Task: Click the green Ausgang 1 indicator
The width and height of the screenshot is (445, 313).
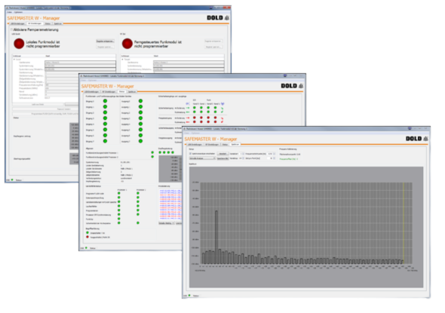Action: click(x=140, y=106)
